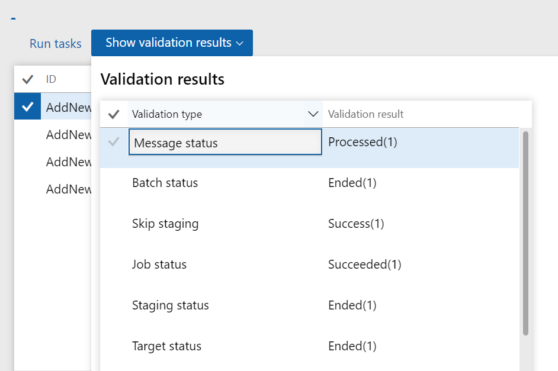558x371 pixels.
Task: Click the chevron on the Show validation results button
Action: pyautogui.click(x=240, y=43)
